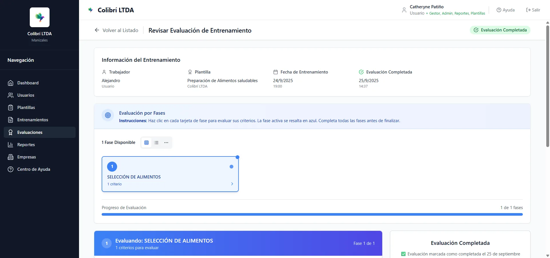The width and height of the screenshot is (550, 258).
Task: Expand phase card chevron arrow
Action: pyautogui.click(x=232, y=184)
